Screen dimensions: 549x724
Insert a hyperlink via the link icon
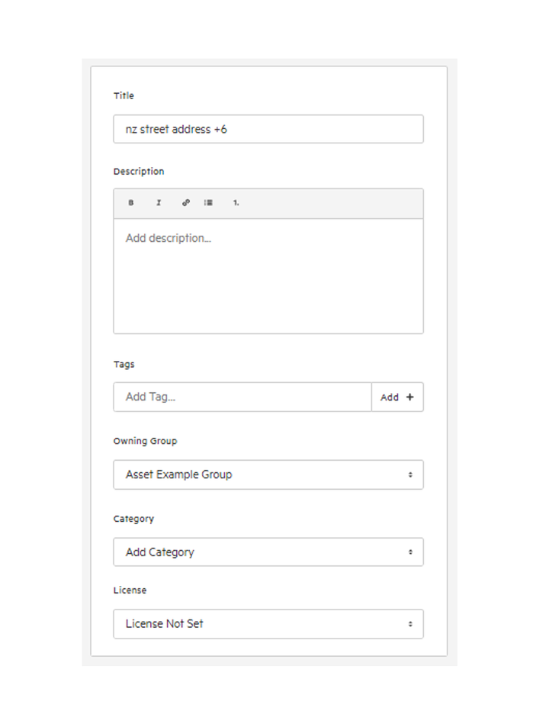tap(185, 203)
